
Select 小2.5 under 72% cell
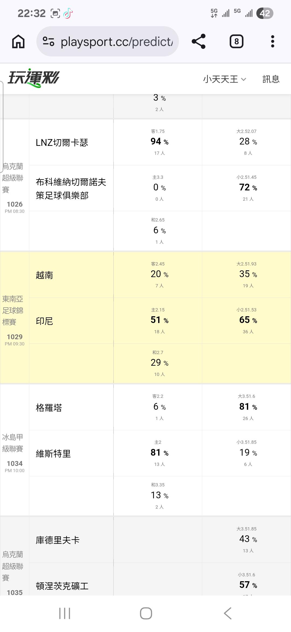[x=247, y=188]
